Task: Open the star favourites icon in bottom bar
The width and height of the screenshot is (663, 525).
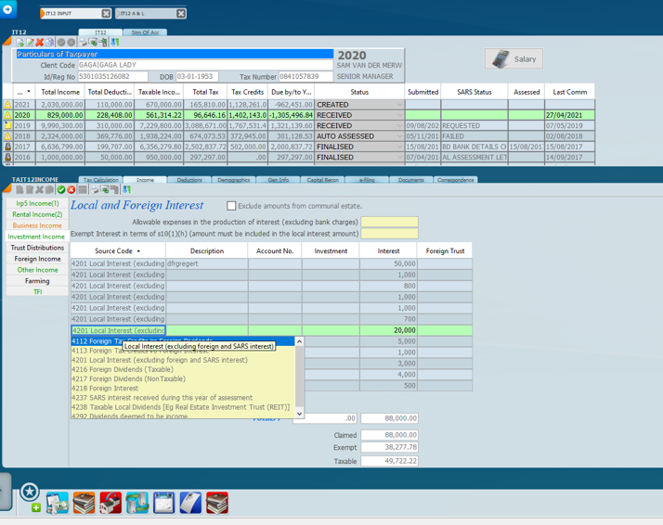Action: (30, 492)
